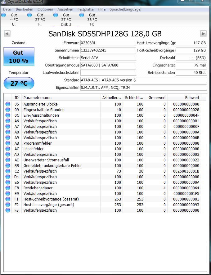Open the Optionen menu

tap(45, 9)
